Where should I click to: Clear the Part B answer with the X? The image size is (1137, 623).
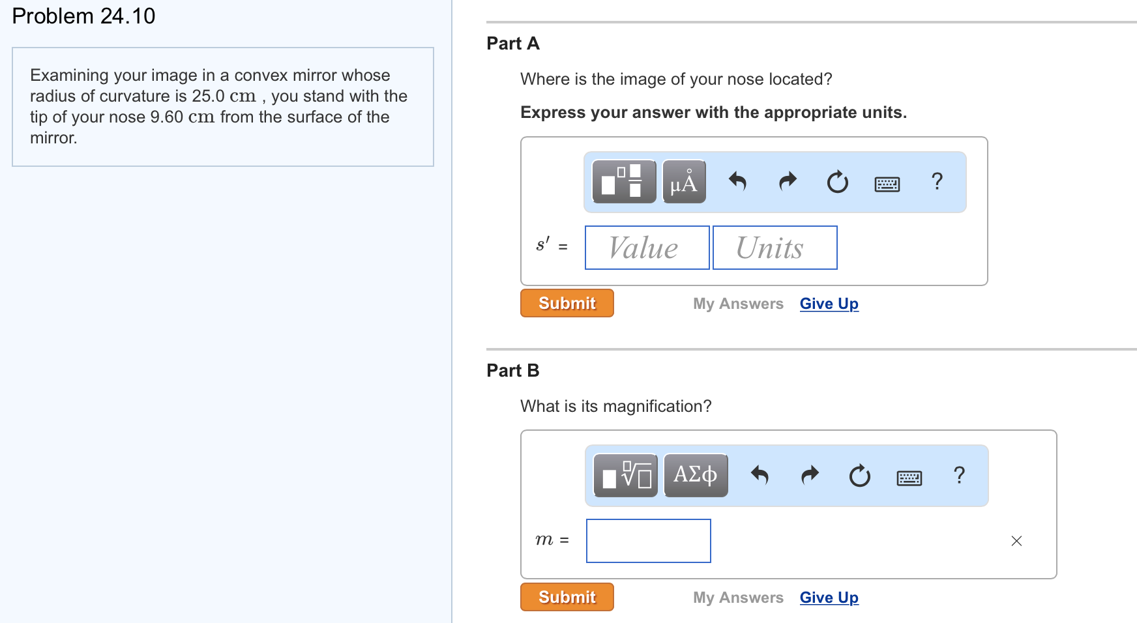pos(1016,540)
